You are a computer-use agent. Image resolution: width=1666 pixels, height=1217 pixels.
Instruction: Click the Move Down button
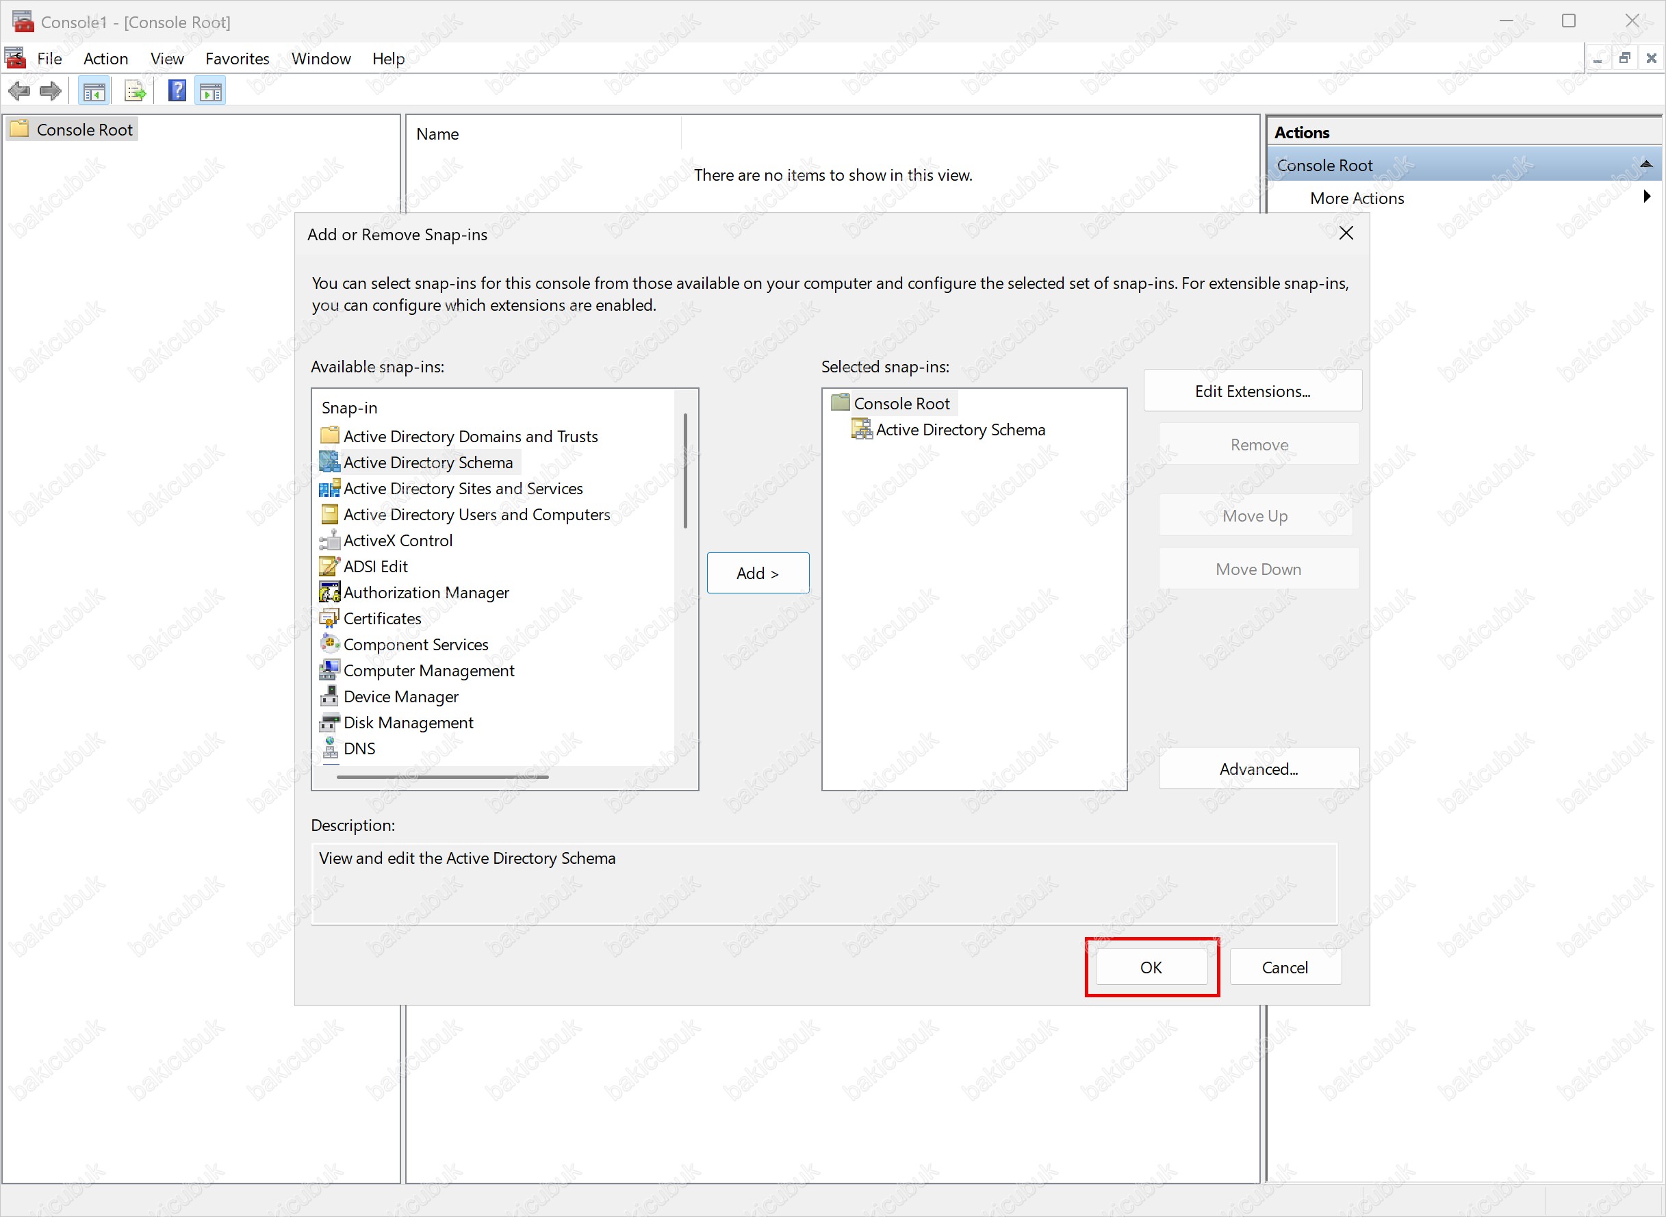point(1259,569)
